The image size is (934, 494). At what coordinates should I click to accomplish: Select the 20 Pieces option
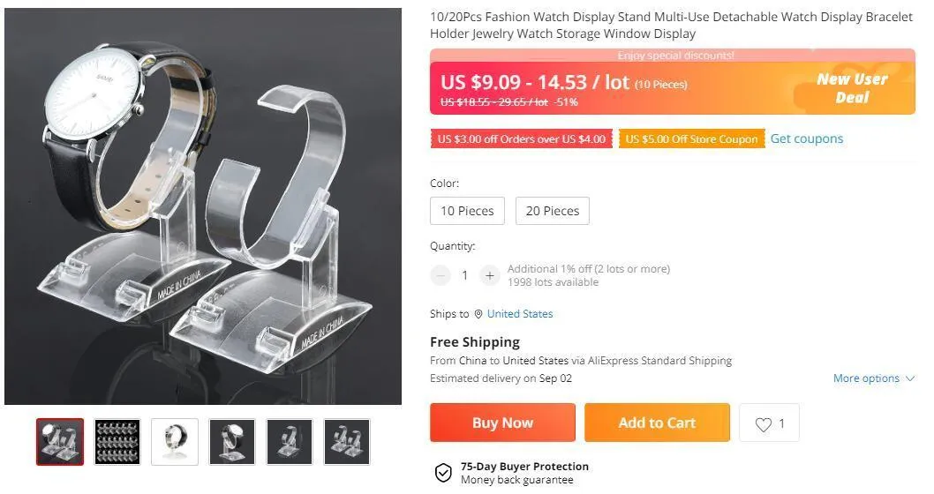(552, 211)
